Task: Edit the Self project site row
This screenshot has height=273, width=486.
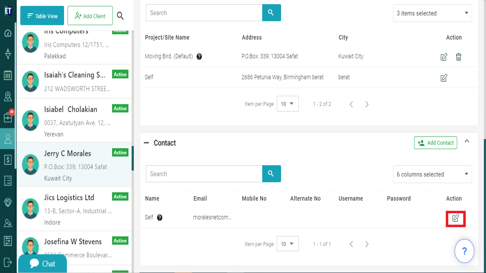Action: click(x=444, y=78)
